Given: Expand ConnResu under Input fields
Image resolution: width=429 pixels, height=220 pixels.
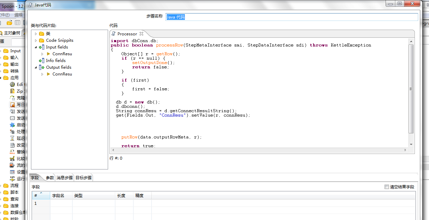Looking at the screenshot, I should pos(42,54).
